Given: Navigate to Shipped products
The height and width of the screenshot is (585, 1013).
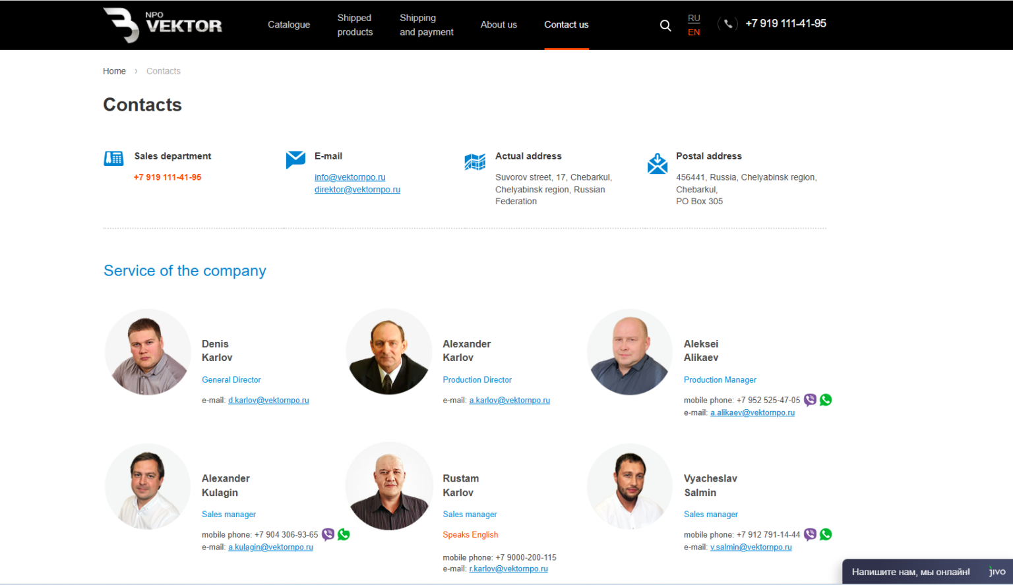Looking at the screenshot, I should click(355, 25).
